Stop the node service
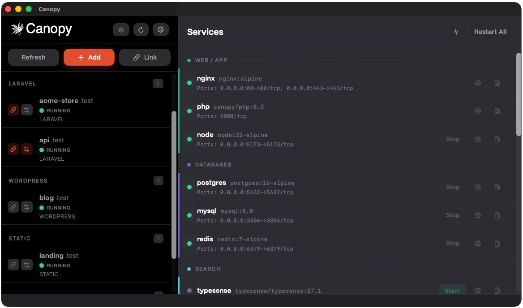Viewport: 523px width, 308px height. (x=453, y=139)
